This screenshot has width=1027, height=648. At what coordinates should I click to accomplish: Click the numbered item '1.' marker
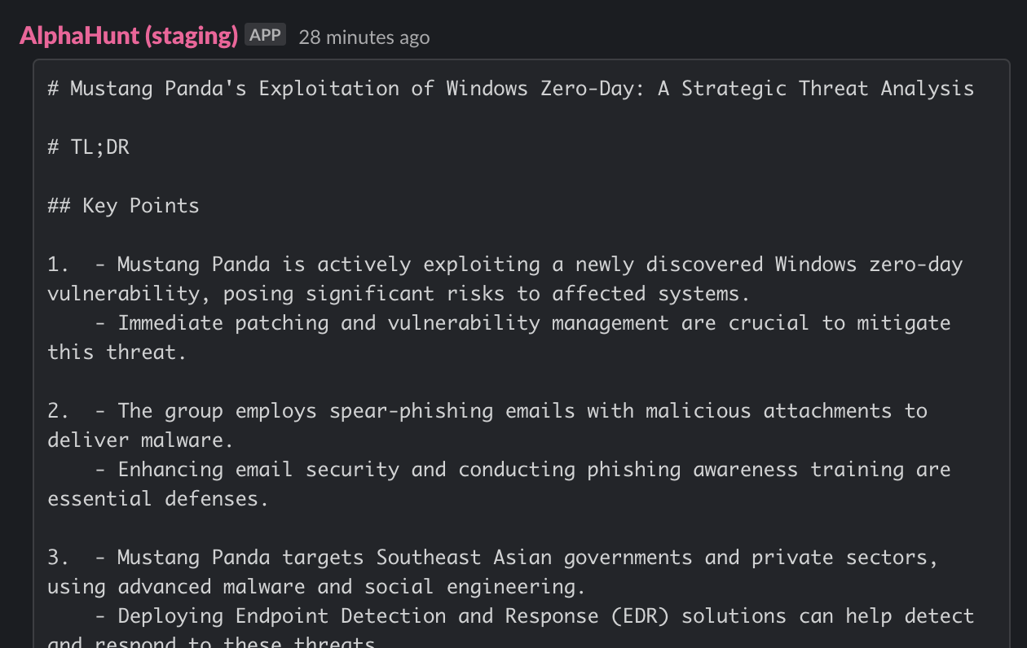[x=60, y=265]
